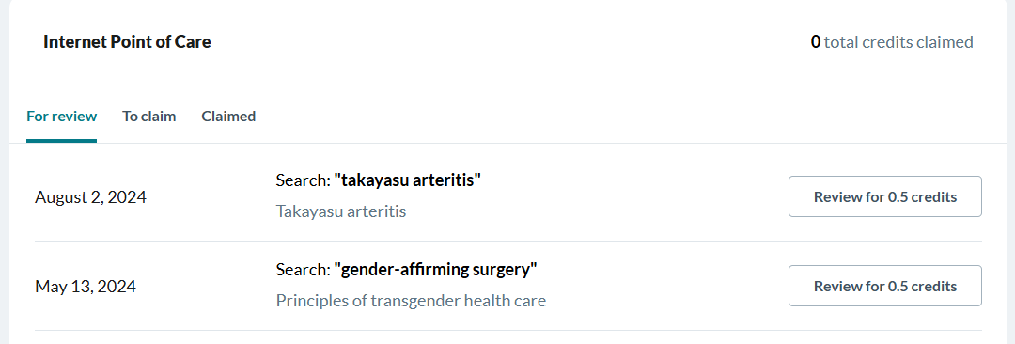1015x344 pixels.
Task: Review the takayasu arteritis search for credits
Action: pos(885,196)
